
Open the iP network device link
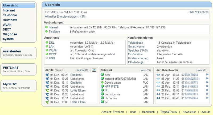click(x=106, y=91)
